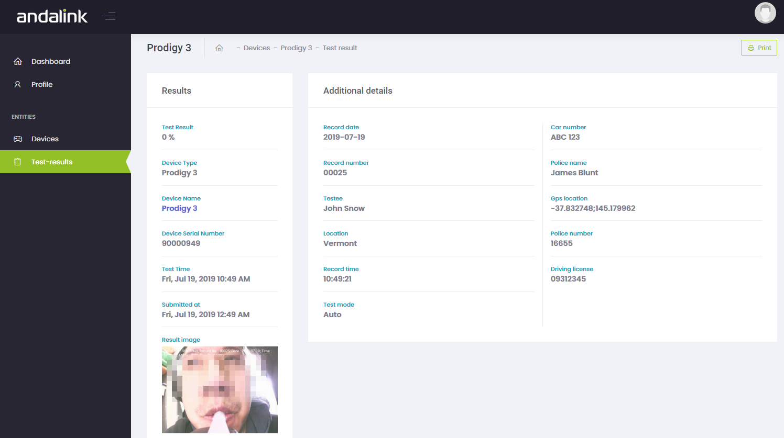Select record date 2019-07-19
The image size is (784, 438).
click(344, 137)
